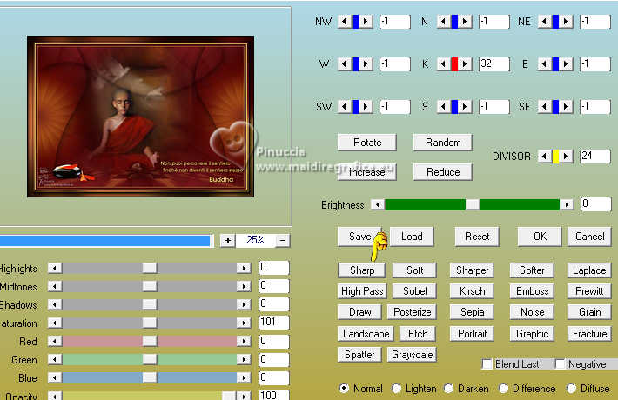This screenshot has height=400, width=618.
Task: Increase the NE matrix value arrow
Action: pos(567,21)
